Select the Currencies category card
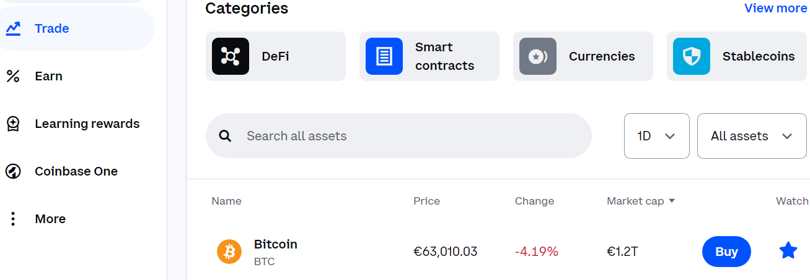This screenshot has width=810, height=280. tap(583, 56)
